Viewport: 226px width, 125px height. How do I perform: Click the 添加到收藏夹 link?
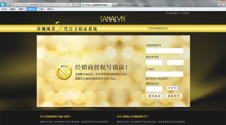pos(172,13)
